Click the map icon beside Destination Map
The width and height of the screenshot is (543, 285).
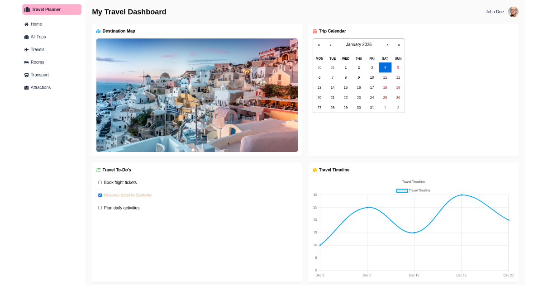point(99,31)
